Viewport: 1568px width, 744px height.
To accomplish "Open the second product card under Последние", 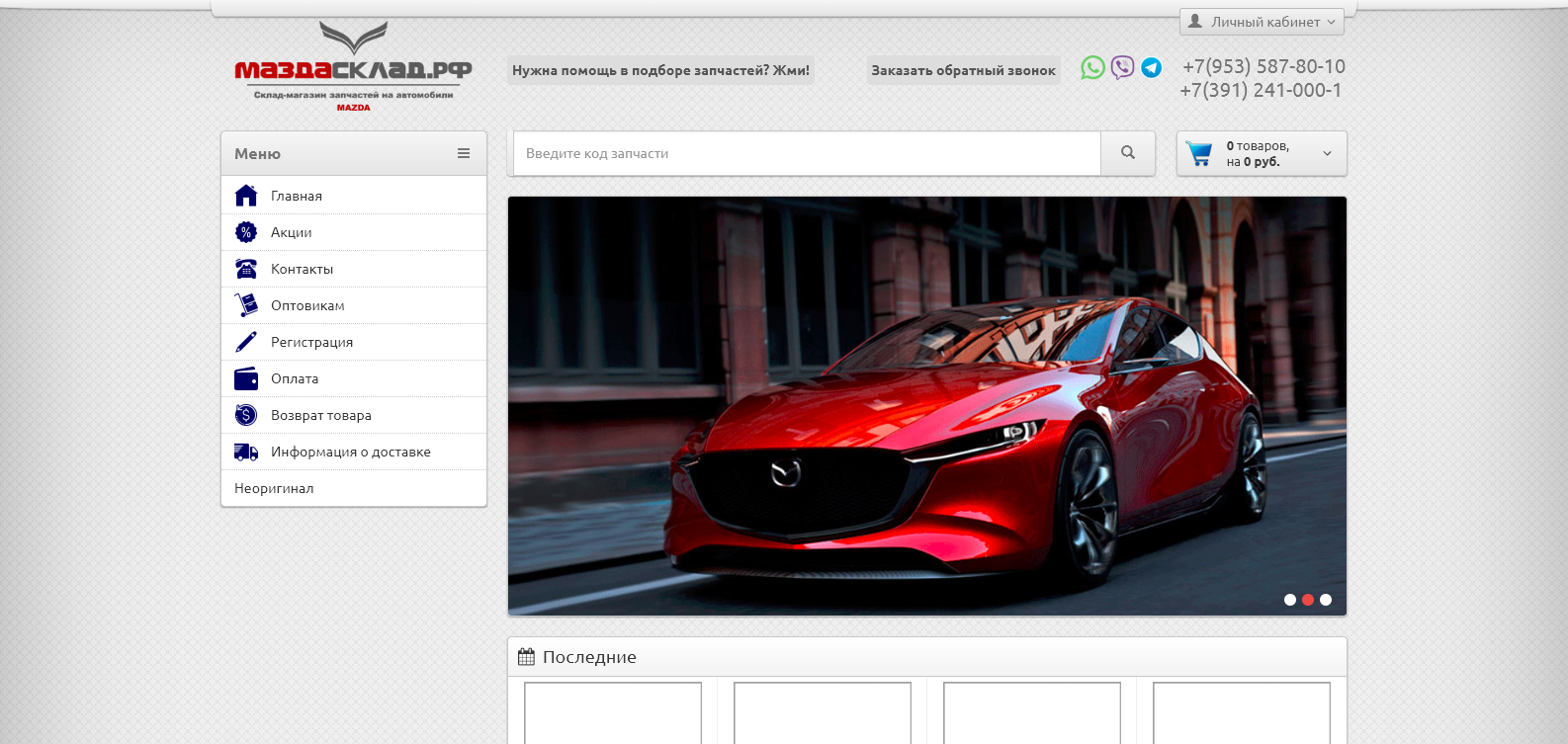I will [x=823, y=712].
